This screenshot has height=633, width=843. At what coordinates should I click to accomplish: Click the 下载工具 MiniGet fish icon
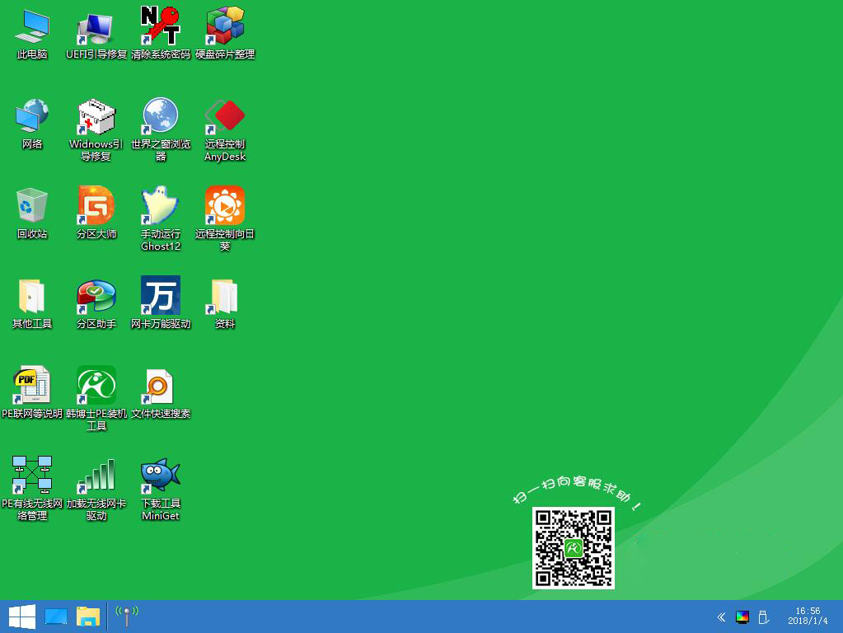[161, 476]
